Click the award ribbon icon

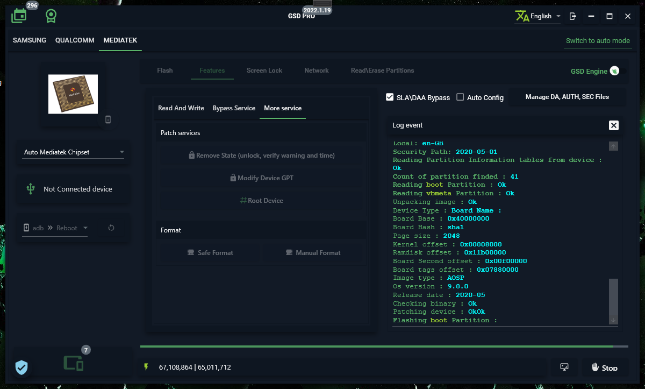tap(51, 16)
